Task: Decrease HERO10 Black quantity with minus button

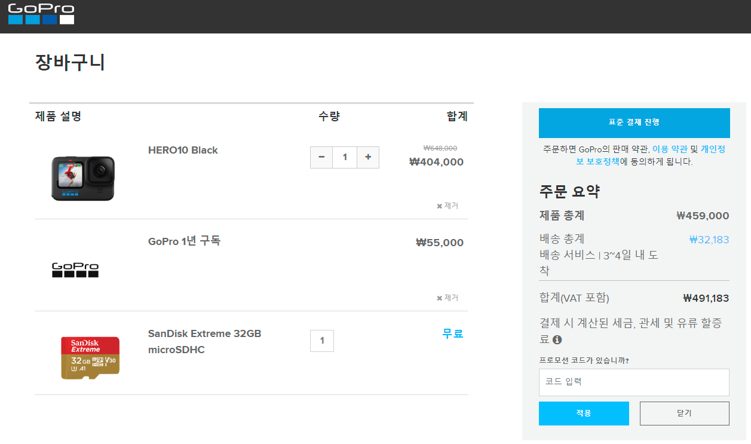Action: point(321,157)
